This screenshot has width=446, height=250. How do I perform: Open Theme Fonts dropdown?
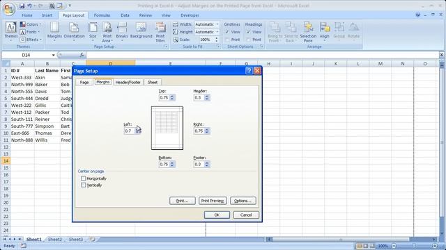[x=30, y=32]
